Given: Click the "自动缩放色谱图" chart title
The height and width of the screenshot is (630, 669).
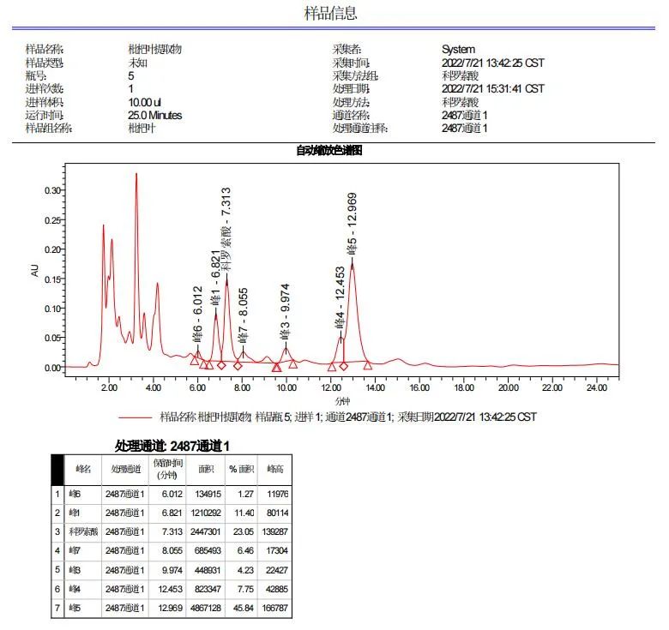Looking at the screenshot, I should [329, 151].
